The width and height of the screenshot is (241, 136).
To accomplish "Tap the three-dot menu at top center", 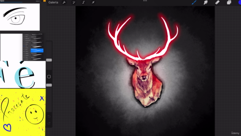I will [145, 1].
